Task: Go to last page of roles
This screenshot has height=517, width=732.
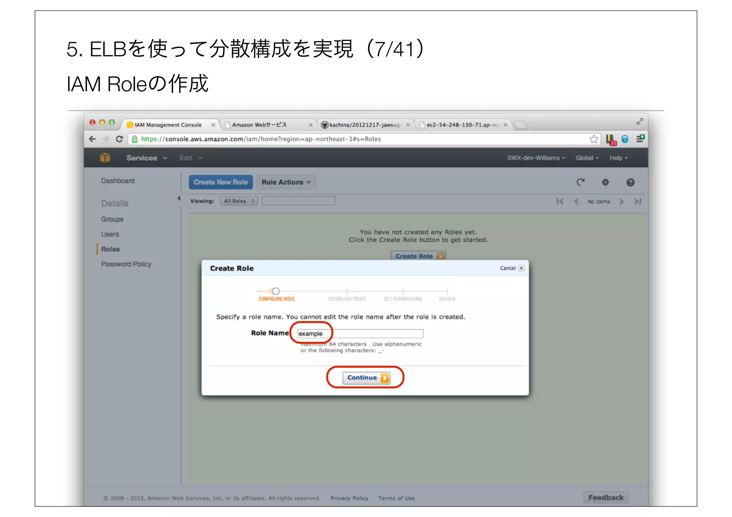Action: (638, 202)
